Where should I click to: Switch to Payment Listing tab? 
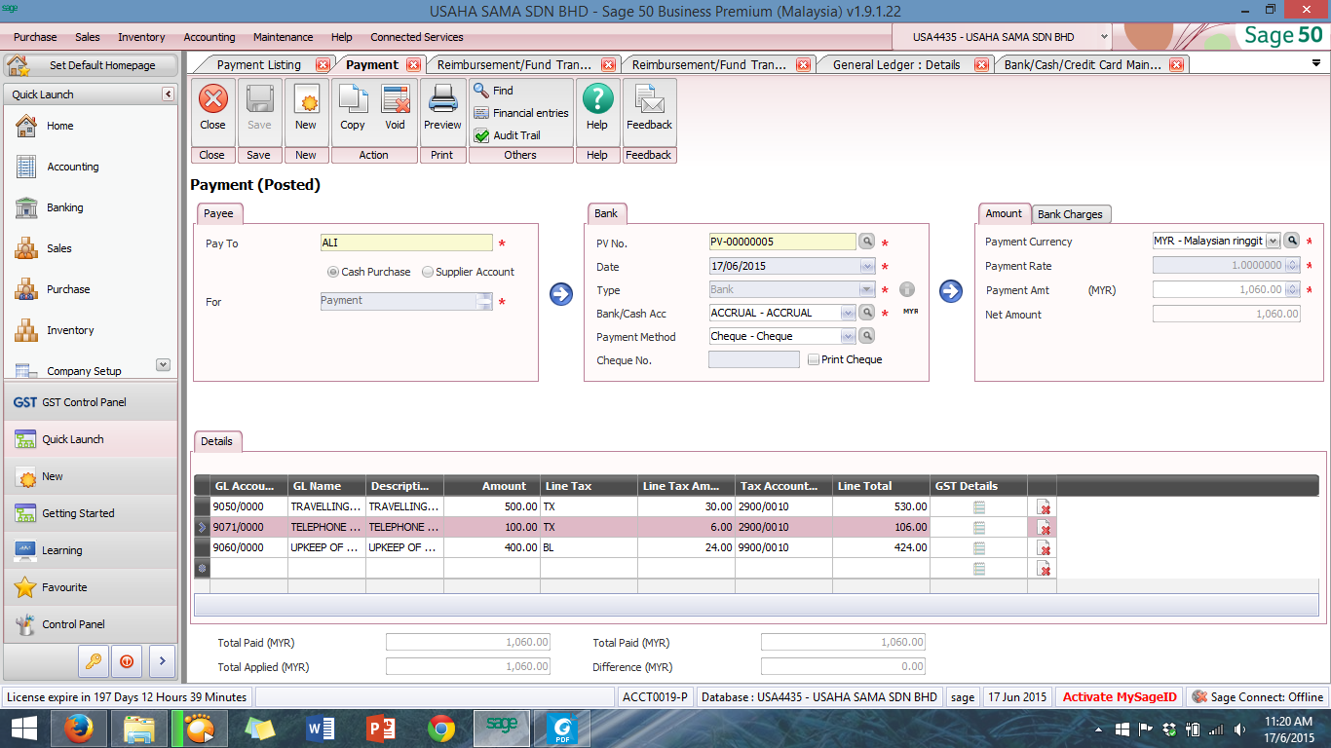(x=259, y=64)
